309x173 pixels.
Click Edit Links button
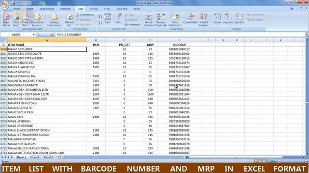pos(83,25)
